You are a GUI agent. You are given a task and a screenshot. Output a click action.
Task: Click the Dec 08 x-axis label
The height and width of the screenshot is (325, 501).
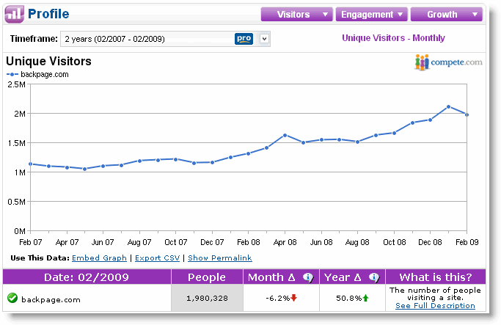[430, 242]
